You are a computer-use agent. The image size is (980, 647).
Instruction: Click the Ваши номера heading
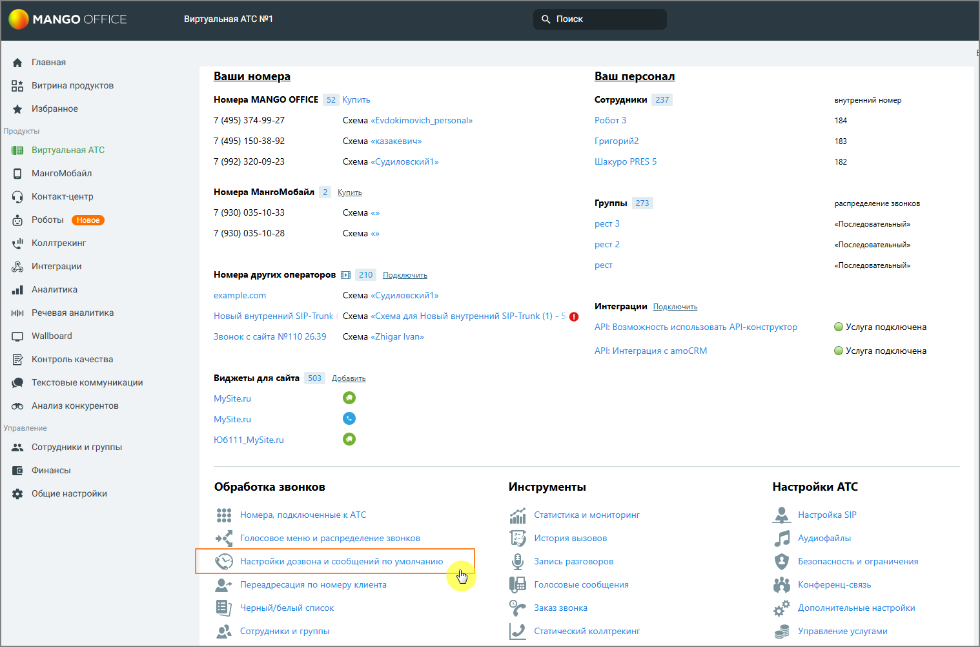click(252, 76)
